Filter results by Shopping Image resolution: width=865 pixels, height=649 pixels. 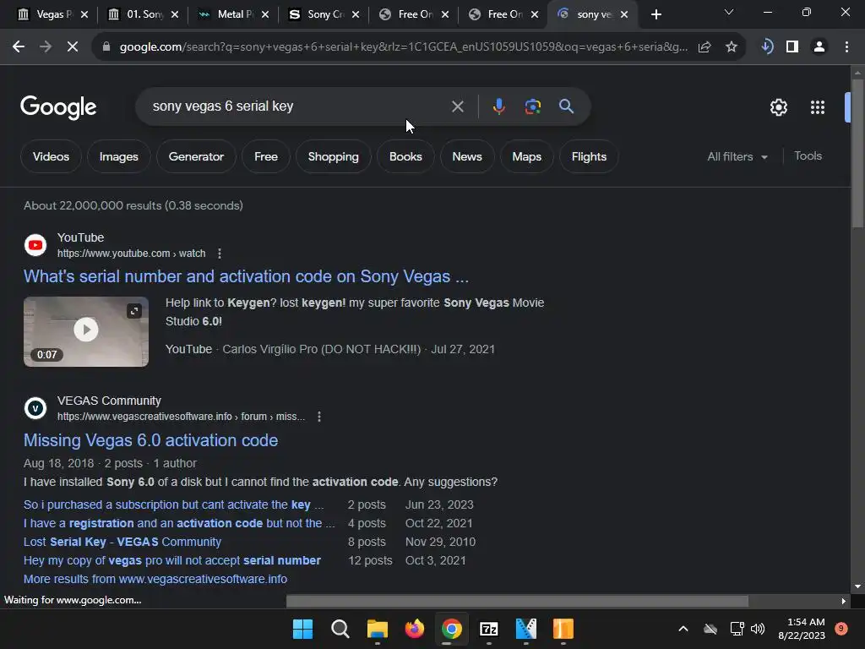click(x=333, y=156)
